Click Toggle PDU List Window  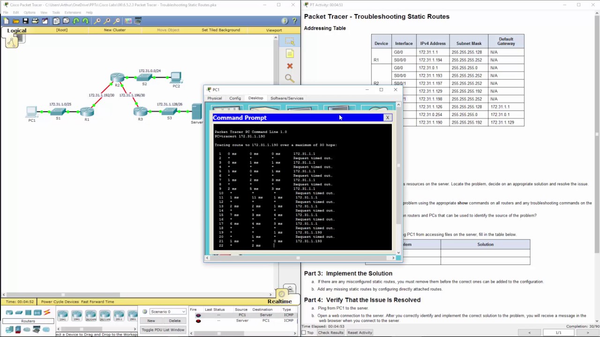click(x=163, y=330)
